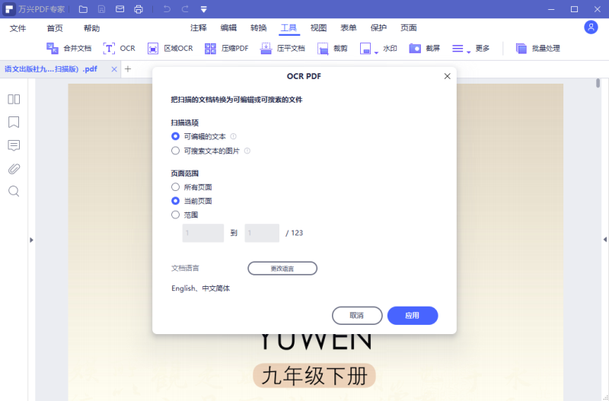Close the open pdf document tab
This screenshot has width=609, height=401.
[x=113, y=69]
